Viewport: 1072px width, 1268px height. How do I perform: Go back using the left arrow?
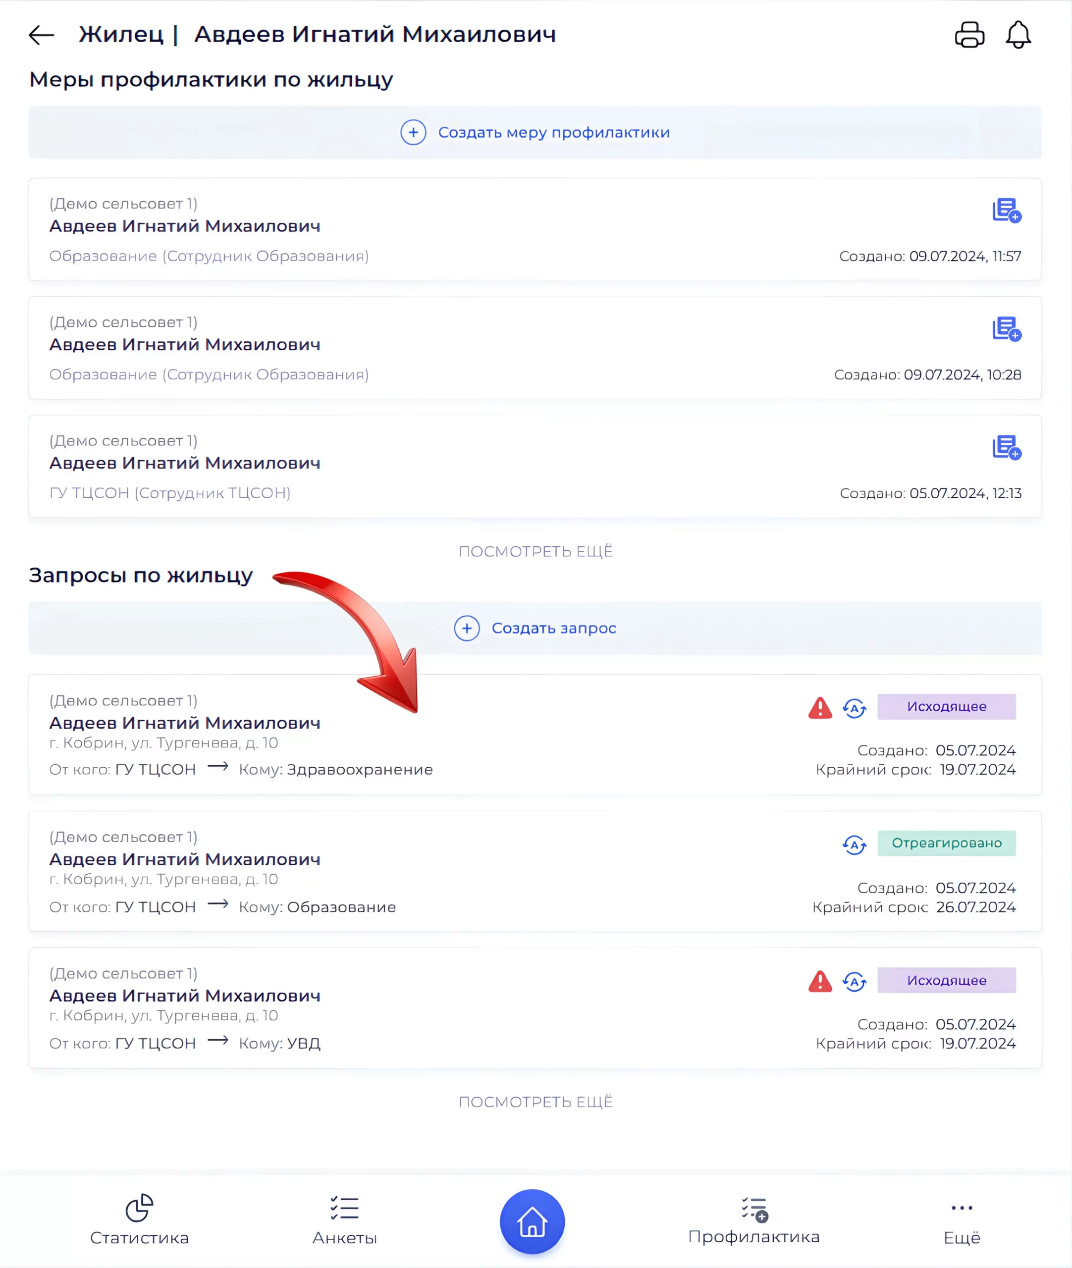pyautogui.click(x=41, y=35)
